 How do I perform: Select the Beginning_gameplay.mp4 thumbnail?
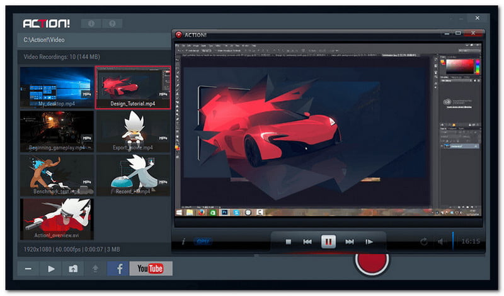[57, 131]
